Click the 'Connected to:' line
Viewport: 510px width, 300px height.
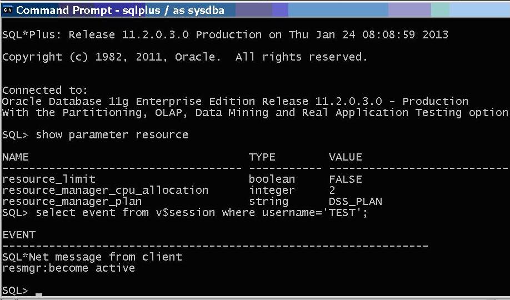[45, 90]
